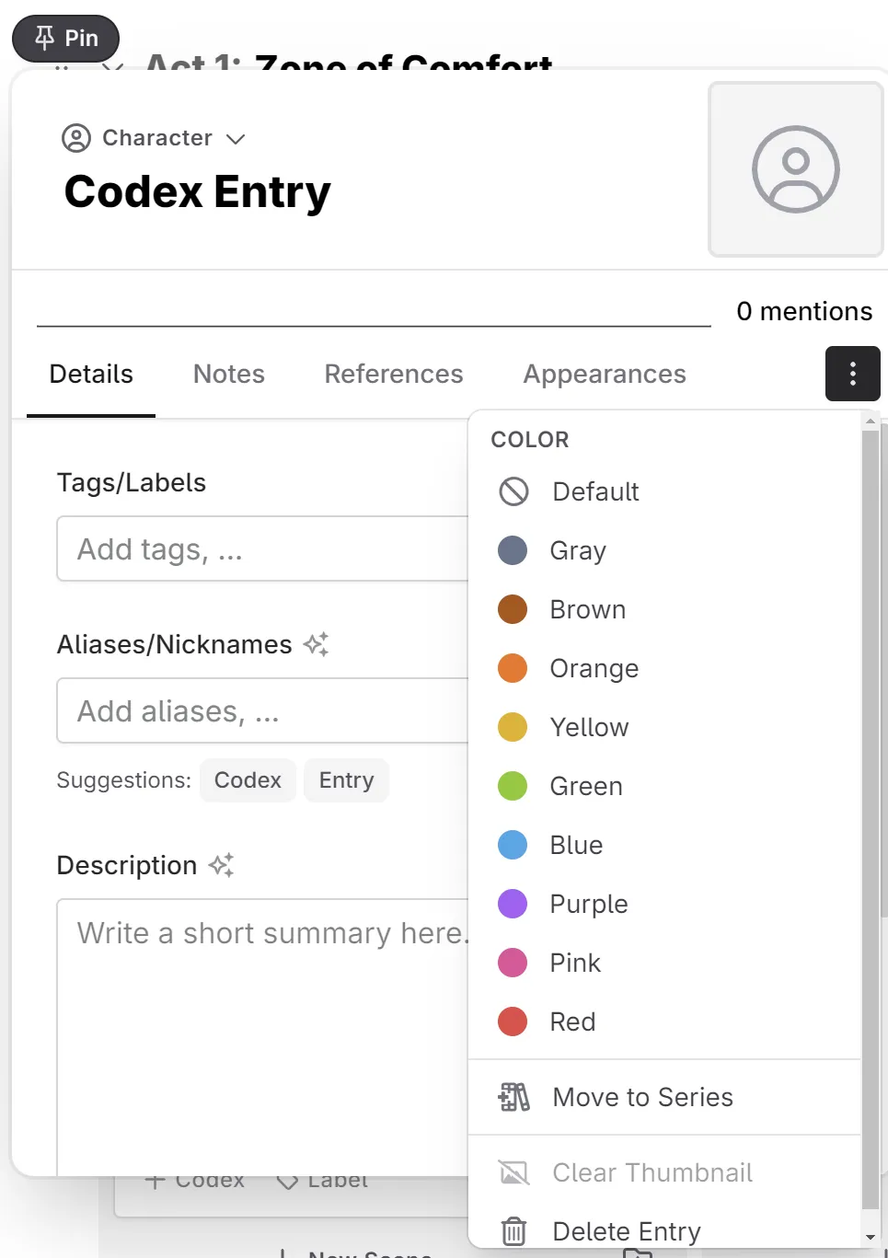The width and height of the screenshot is (888, 1258).
Task: Switch to the Notes tab
Action: [228, 374]
